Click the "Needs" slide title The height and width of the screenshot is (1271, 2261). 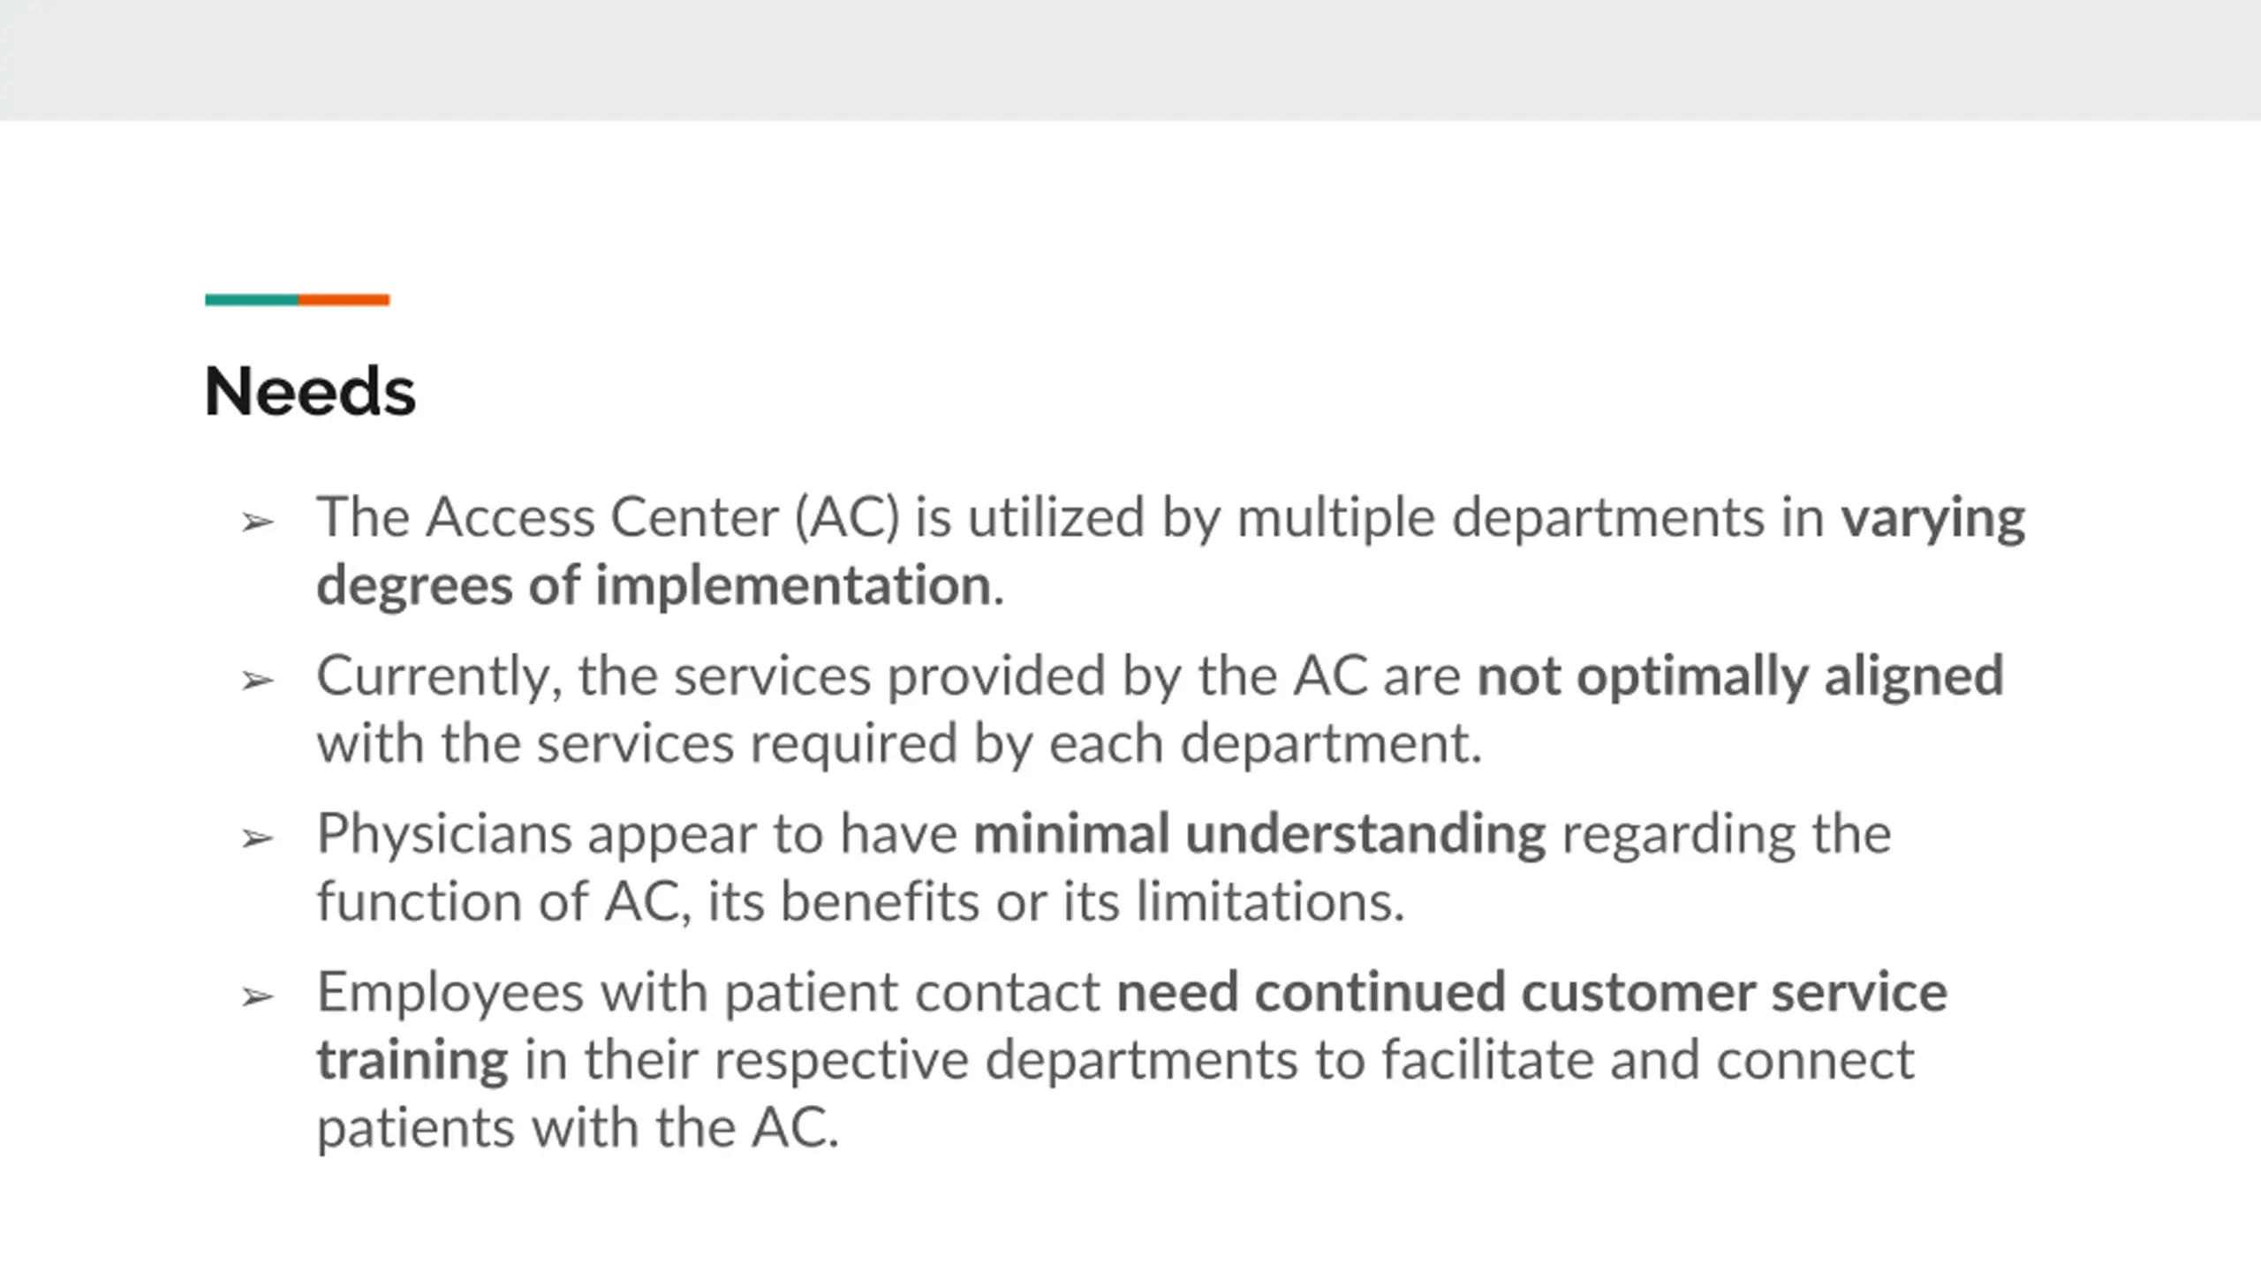pyautogui.click(x=310, y=391)
